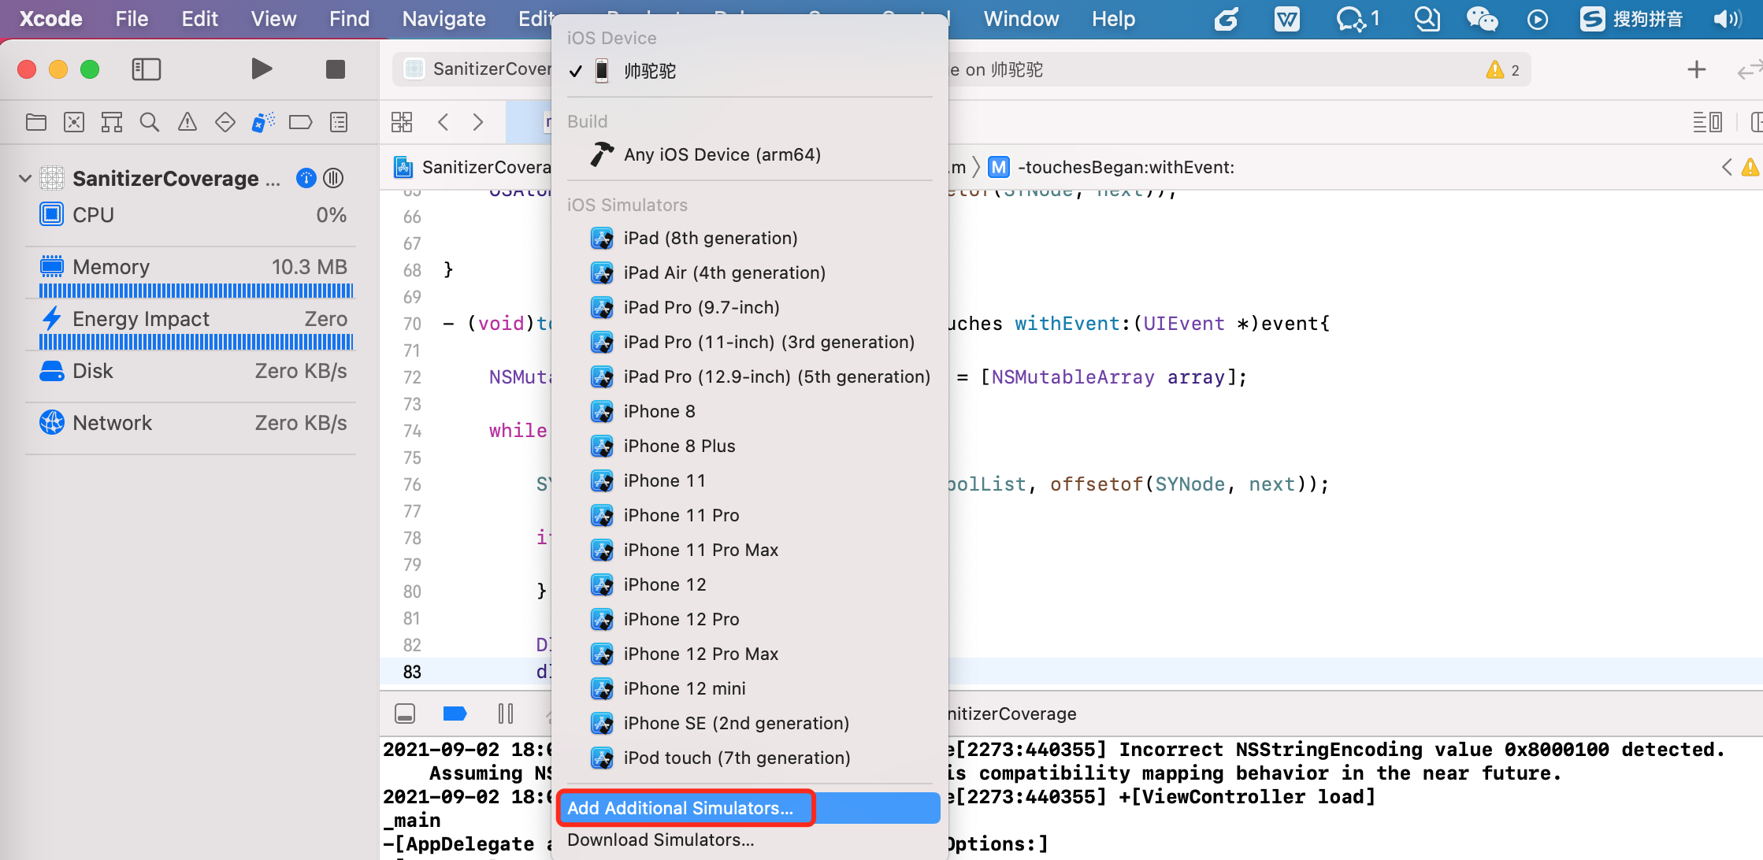Open the View menu
Image resolution: width=1763 pixels, height=860 pixels.
click(x=273, y=19)
